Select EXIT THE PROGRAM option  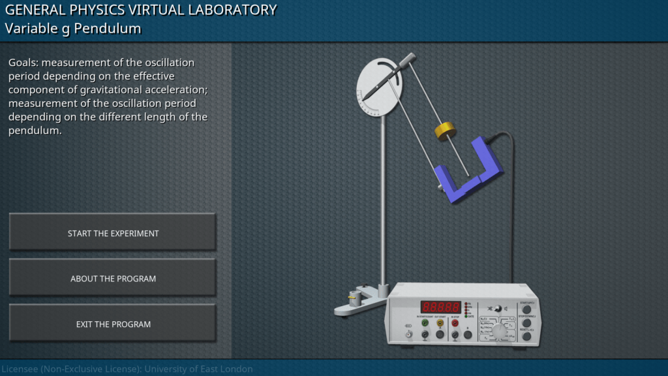113,324
